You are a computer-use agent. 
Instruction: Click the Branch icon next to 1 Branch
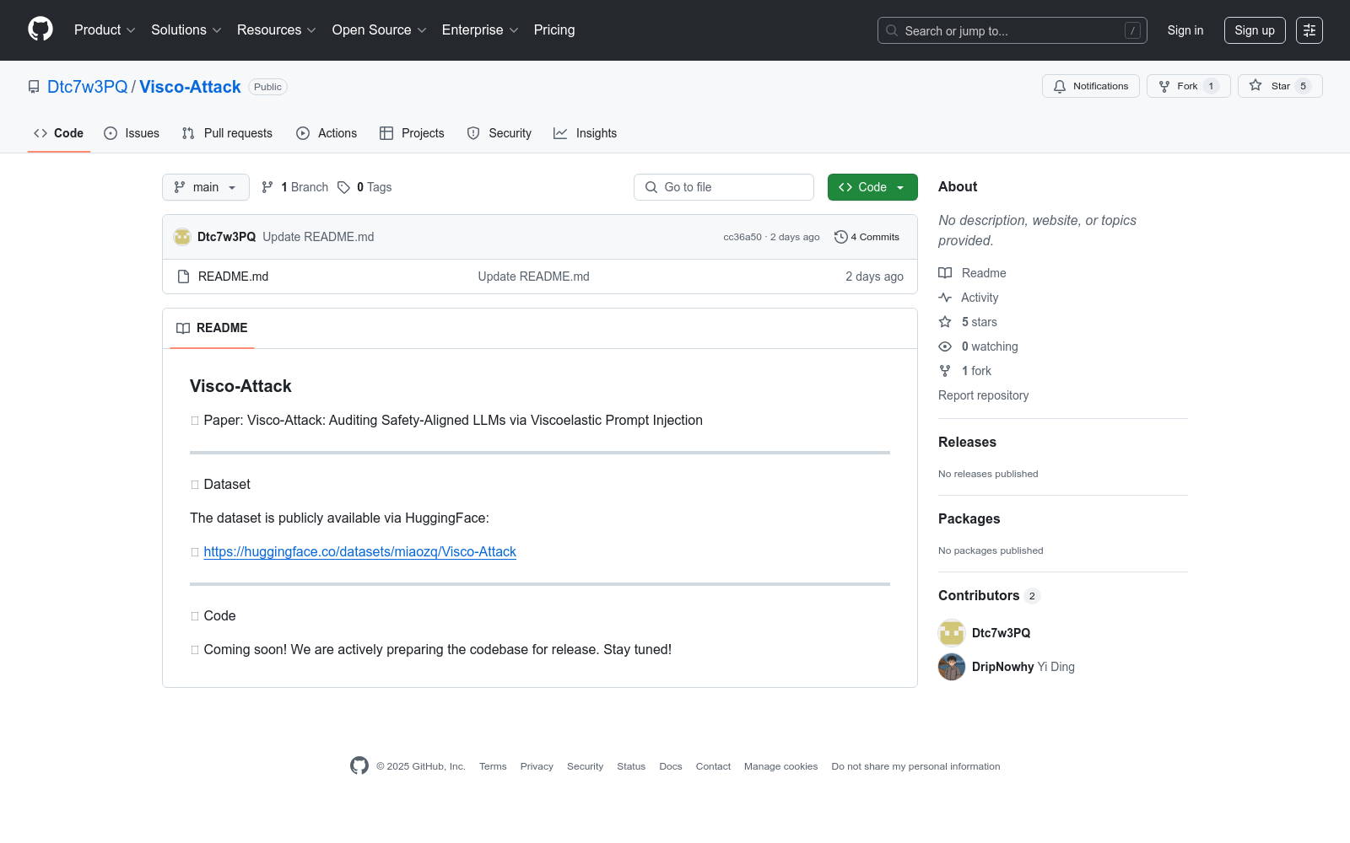(267, 187)
